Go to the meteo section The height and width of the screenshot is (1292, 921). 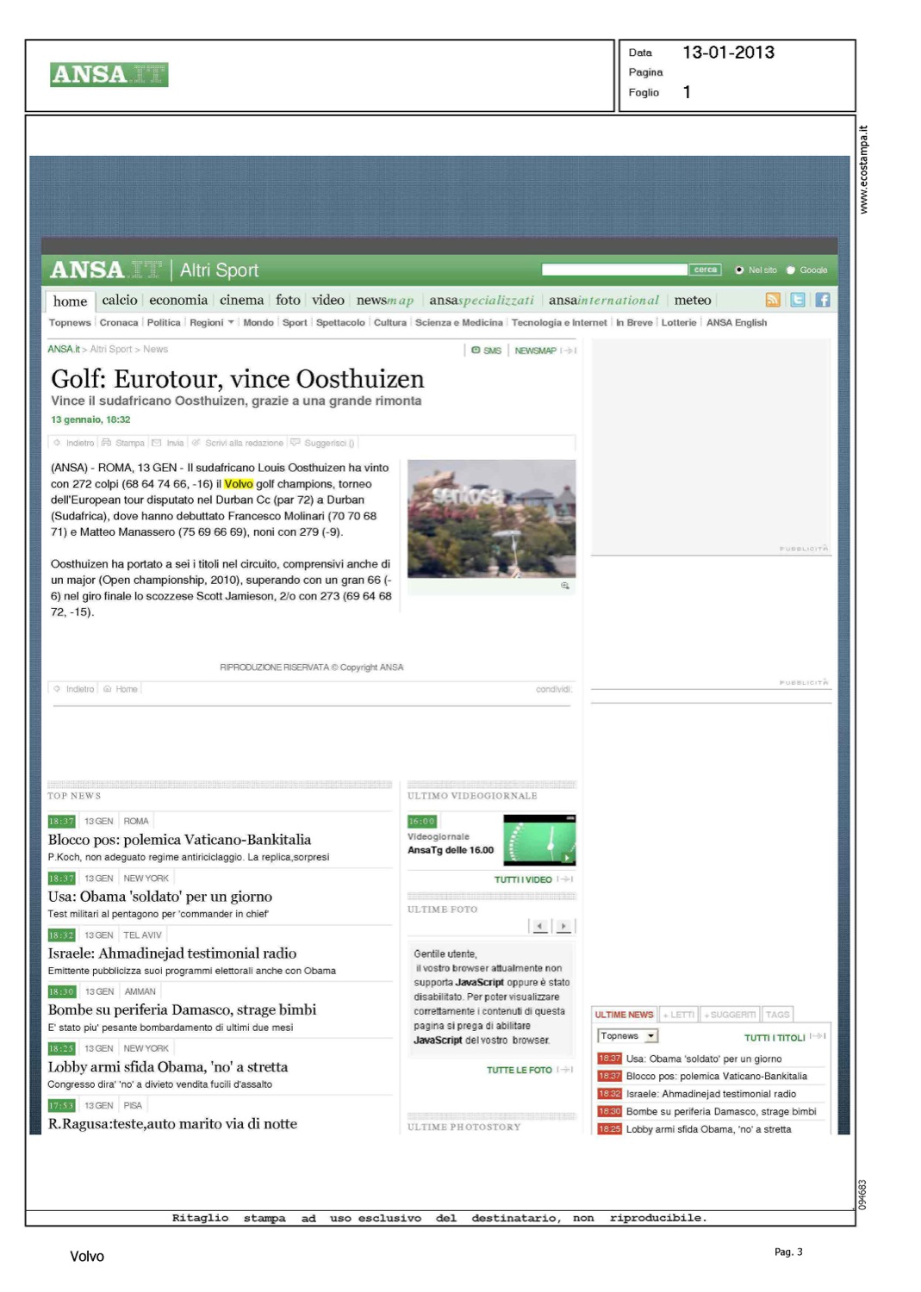pos(692,300)
